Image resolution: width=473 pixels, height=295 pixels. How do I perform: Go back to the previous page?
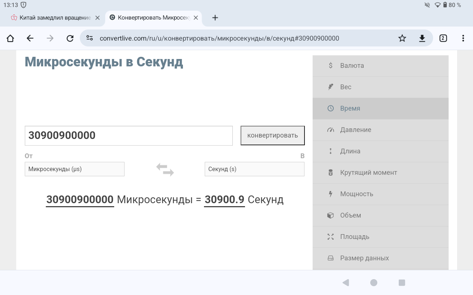[30, 38]
